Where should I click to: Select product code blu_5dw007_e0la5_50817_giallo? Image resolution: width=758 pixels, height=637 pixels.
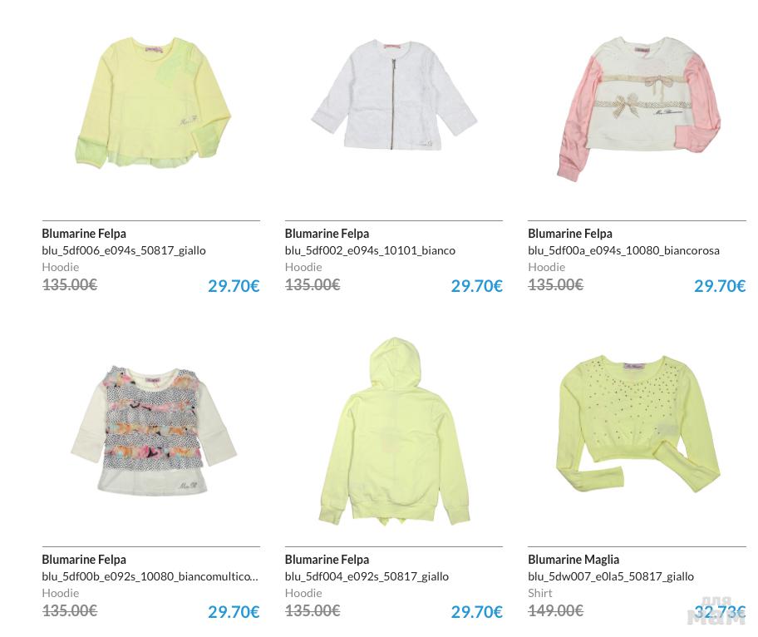611,576
